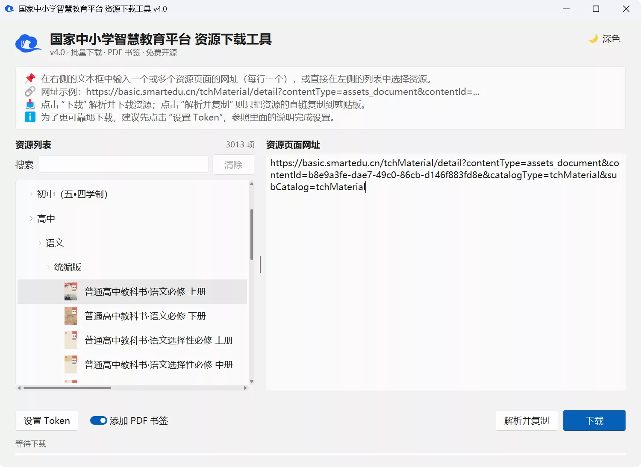Select 普通高中教科书·语文选择性必修 上册
This screenshot has height=467, width=641.
pos(132,340)
